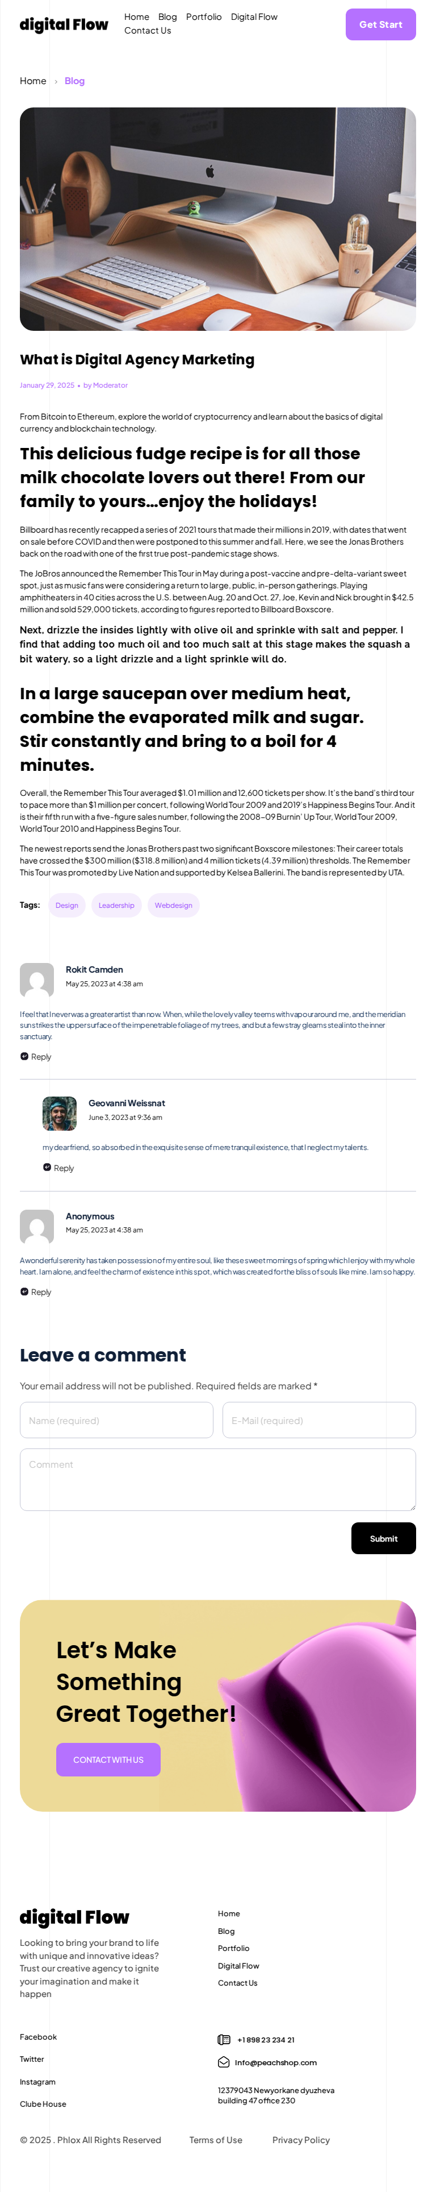Click the phone icon in footer
The height and width of the screenshot is (2192, 436).
[x=224, y=2039]
